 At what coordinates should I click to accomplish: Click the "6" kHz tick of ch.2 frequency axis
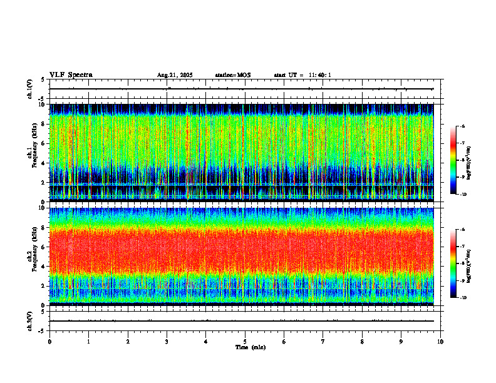44,247
